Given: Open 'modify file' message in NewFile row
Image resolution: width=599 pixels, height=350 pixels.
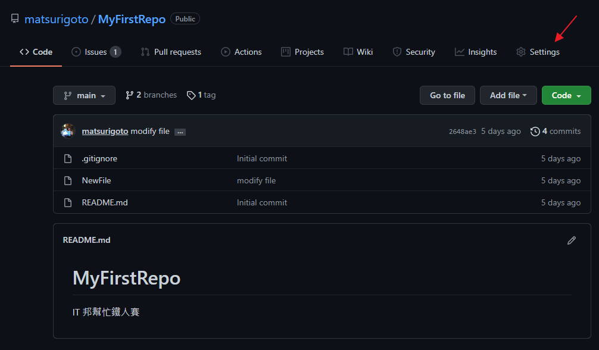Looking at the screenshot, I should (256, 180).
